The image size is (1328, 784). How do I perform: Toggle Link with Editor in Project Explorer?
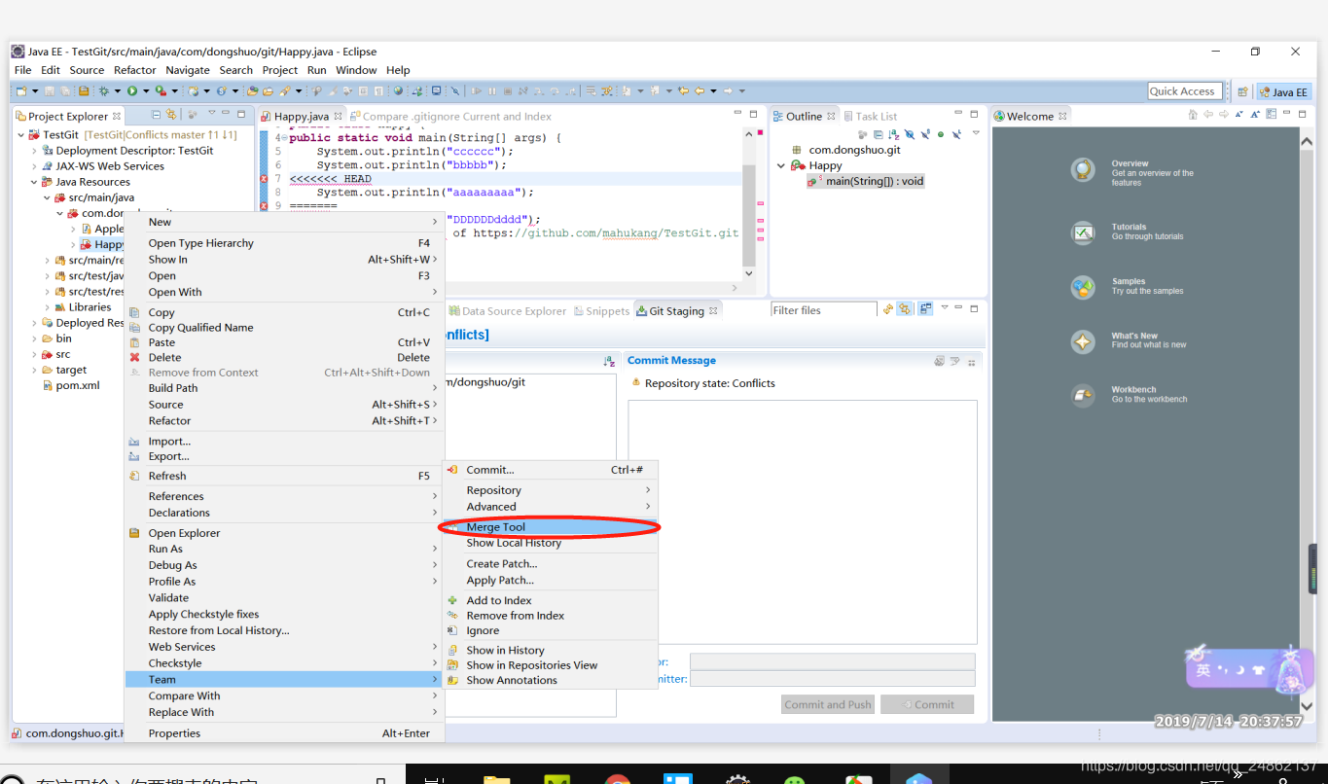click(x=172, y=116)
